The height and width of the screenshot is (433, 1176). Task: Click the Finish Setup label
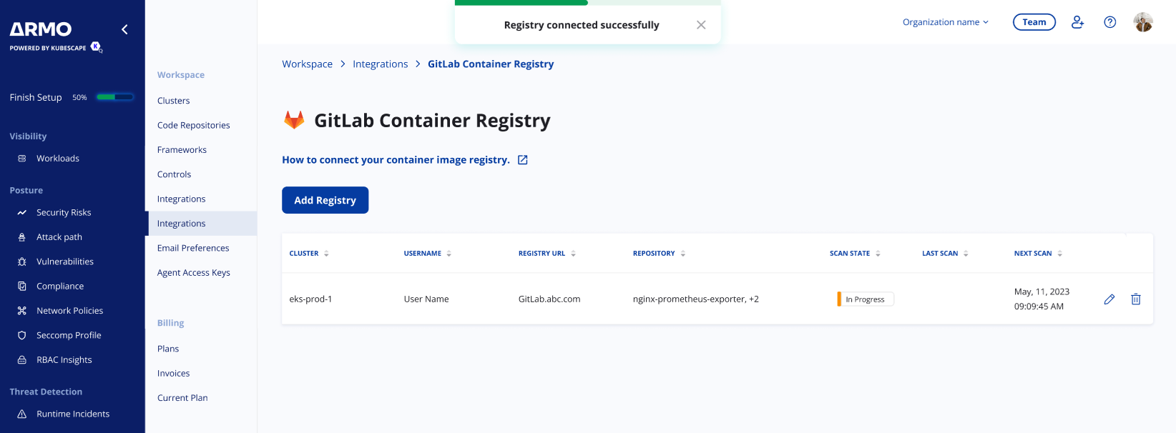(36, 97)
